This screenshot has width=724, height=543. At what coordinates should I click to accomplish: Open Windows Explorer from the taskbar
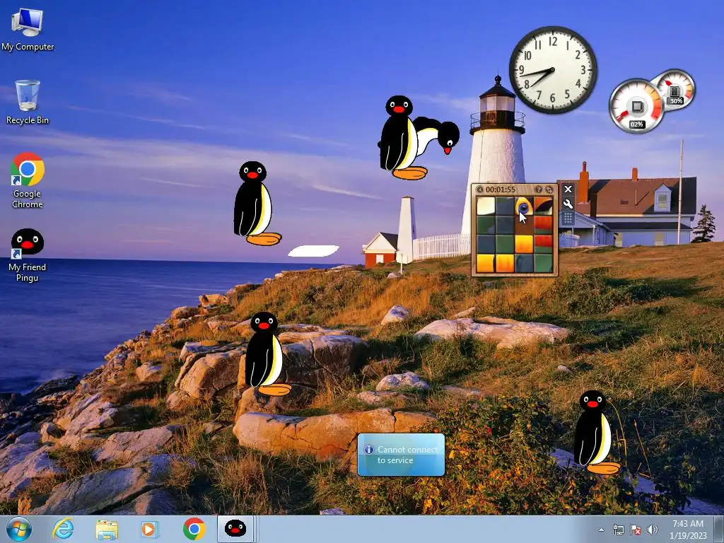(x=107, y=529)
